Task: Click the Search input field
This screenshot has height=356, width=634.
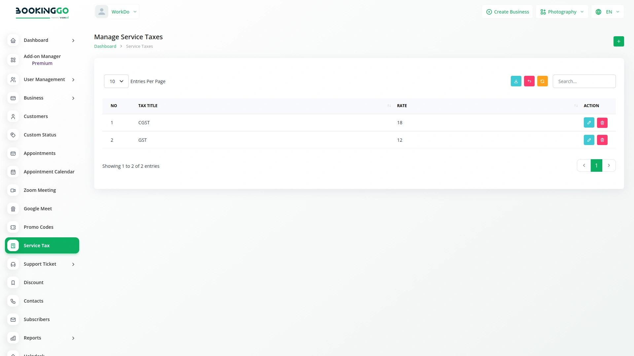Action: pos(584,81)
